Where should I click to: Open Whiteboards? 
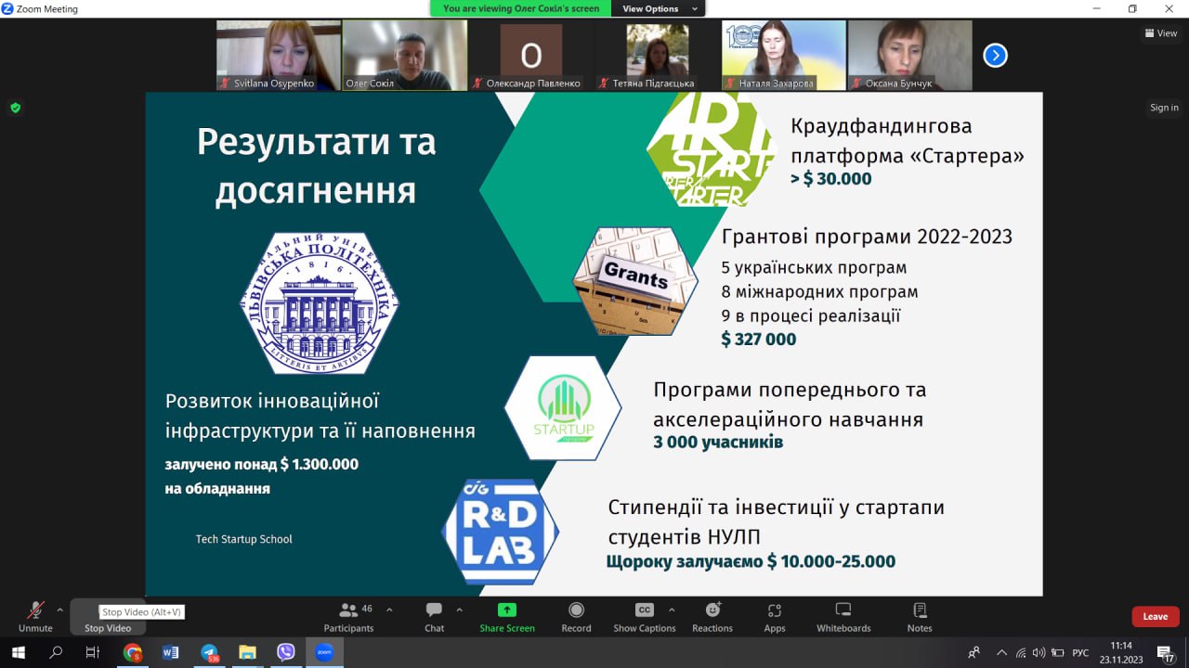point(843,616)
